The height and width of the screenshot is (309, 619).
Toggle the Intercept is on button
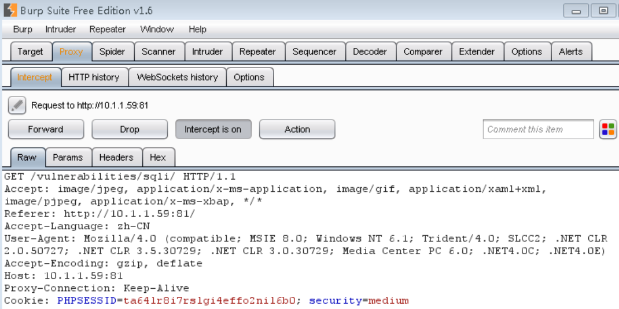coord(213,129)
